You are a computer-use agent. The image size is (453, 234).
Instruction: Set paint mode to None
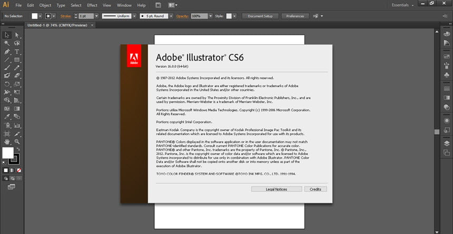tap(19, 170)
